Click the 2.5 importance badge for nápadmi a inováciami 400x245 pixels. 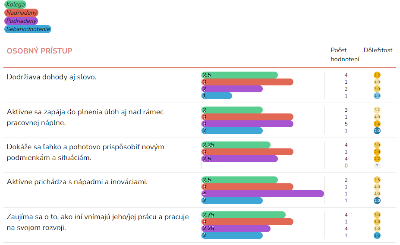(x=377, y=180)
